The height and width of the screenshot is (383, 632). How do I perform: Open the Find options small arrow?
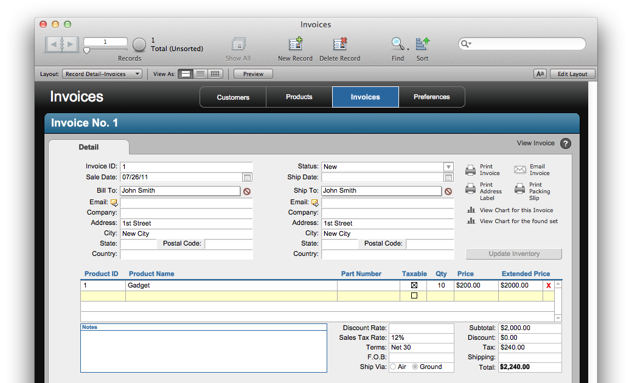[x=408, y=49]
